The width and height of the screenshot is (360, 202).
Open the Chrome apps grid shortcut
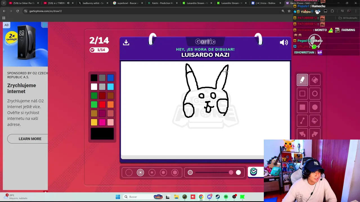[4, 18]
